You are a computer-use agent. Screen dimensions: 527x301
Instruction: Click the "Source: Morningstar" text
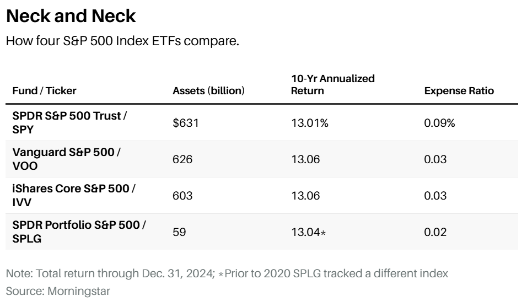click(57, 291)
